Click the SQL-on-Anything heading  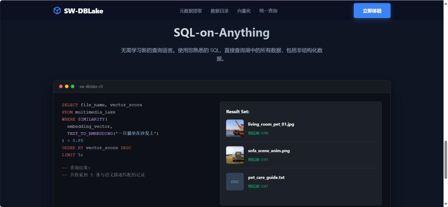[x=221, y=32]
